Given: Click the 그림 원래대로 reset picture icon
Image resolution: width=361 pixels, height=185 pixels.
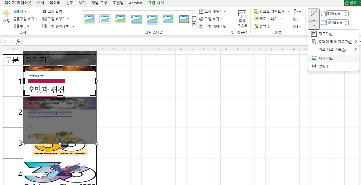Looking at the screenshot, I should (44, 26).
